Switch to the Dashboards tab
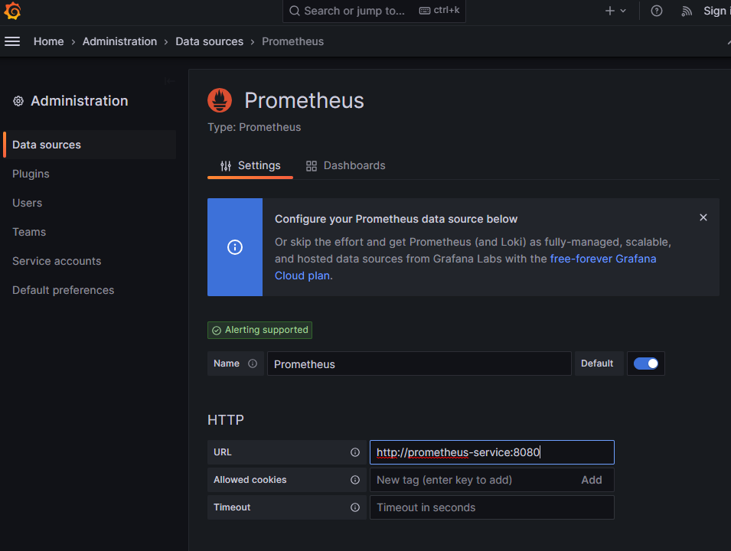 click(x=345, y=165)
